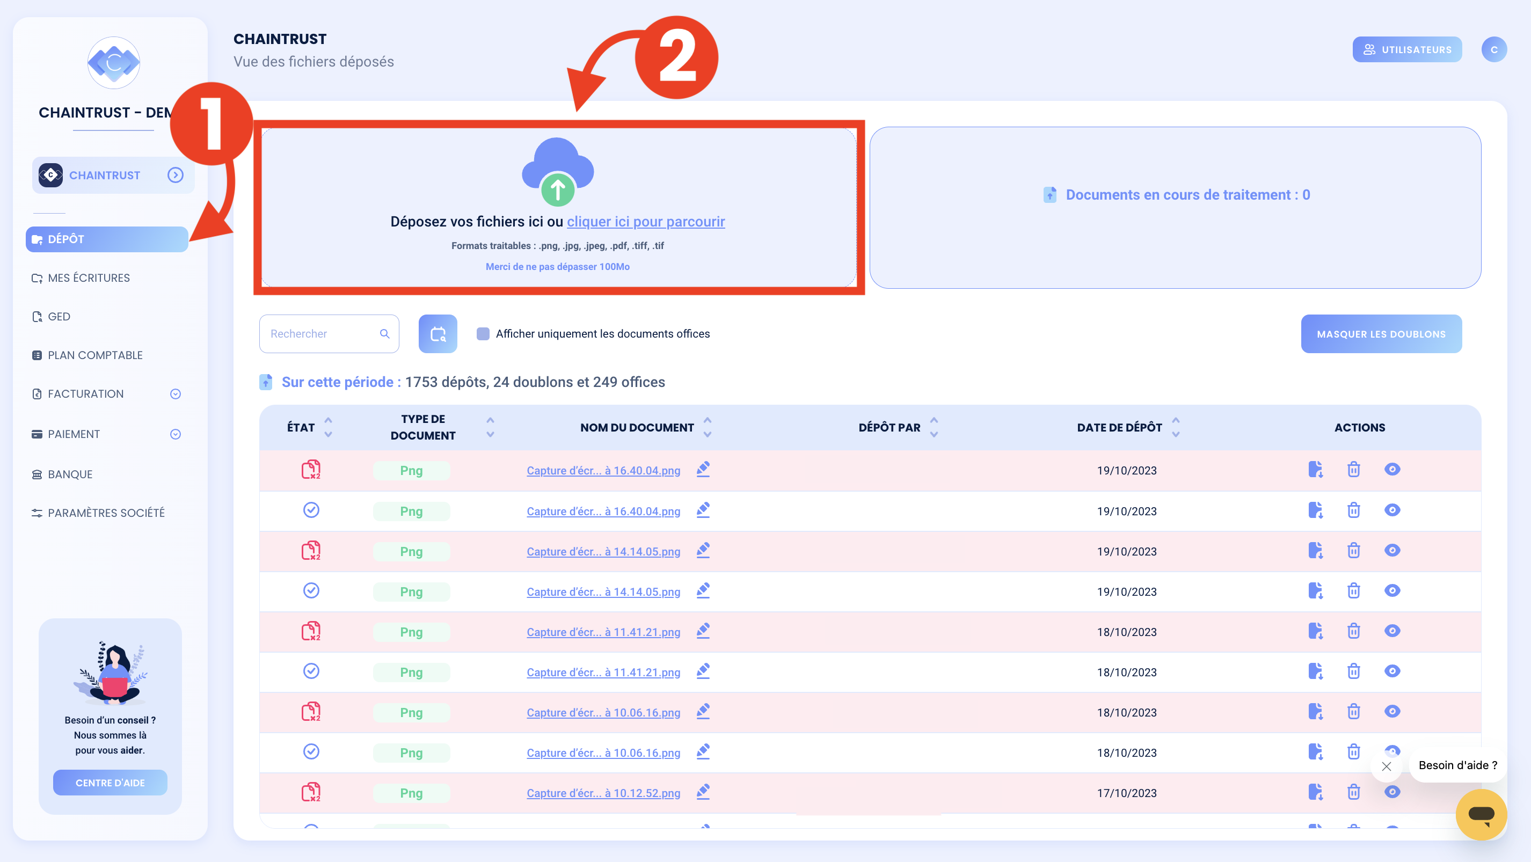The height and width of the screenshot is (862, 1531).
Task: Delete the validated 16.40.04.png row
Action: (x=1353, y=510)
